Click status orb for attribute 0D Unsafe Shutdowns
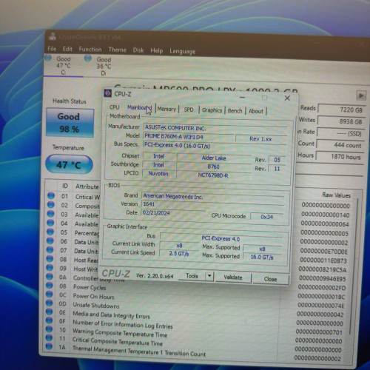Image resolution: width=370 pixels, height=370 pixels. tap(49, 303)
